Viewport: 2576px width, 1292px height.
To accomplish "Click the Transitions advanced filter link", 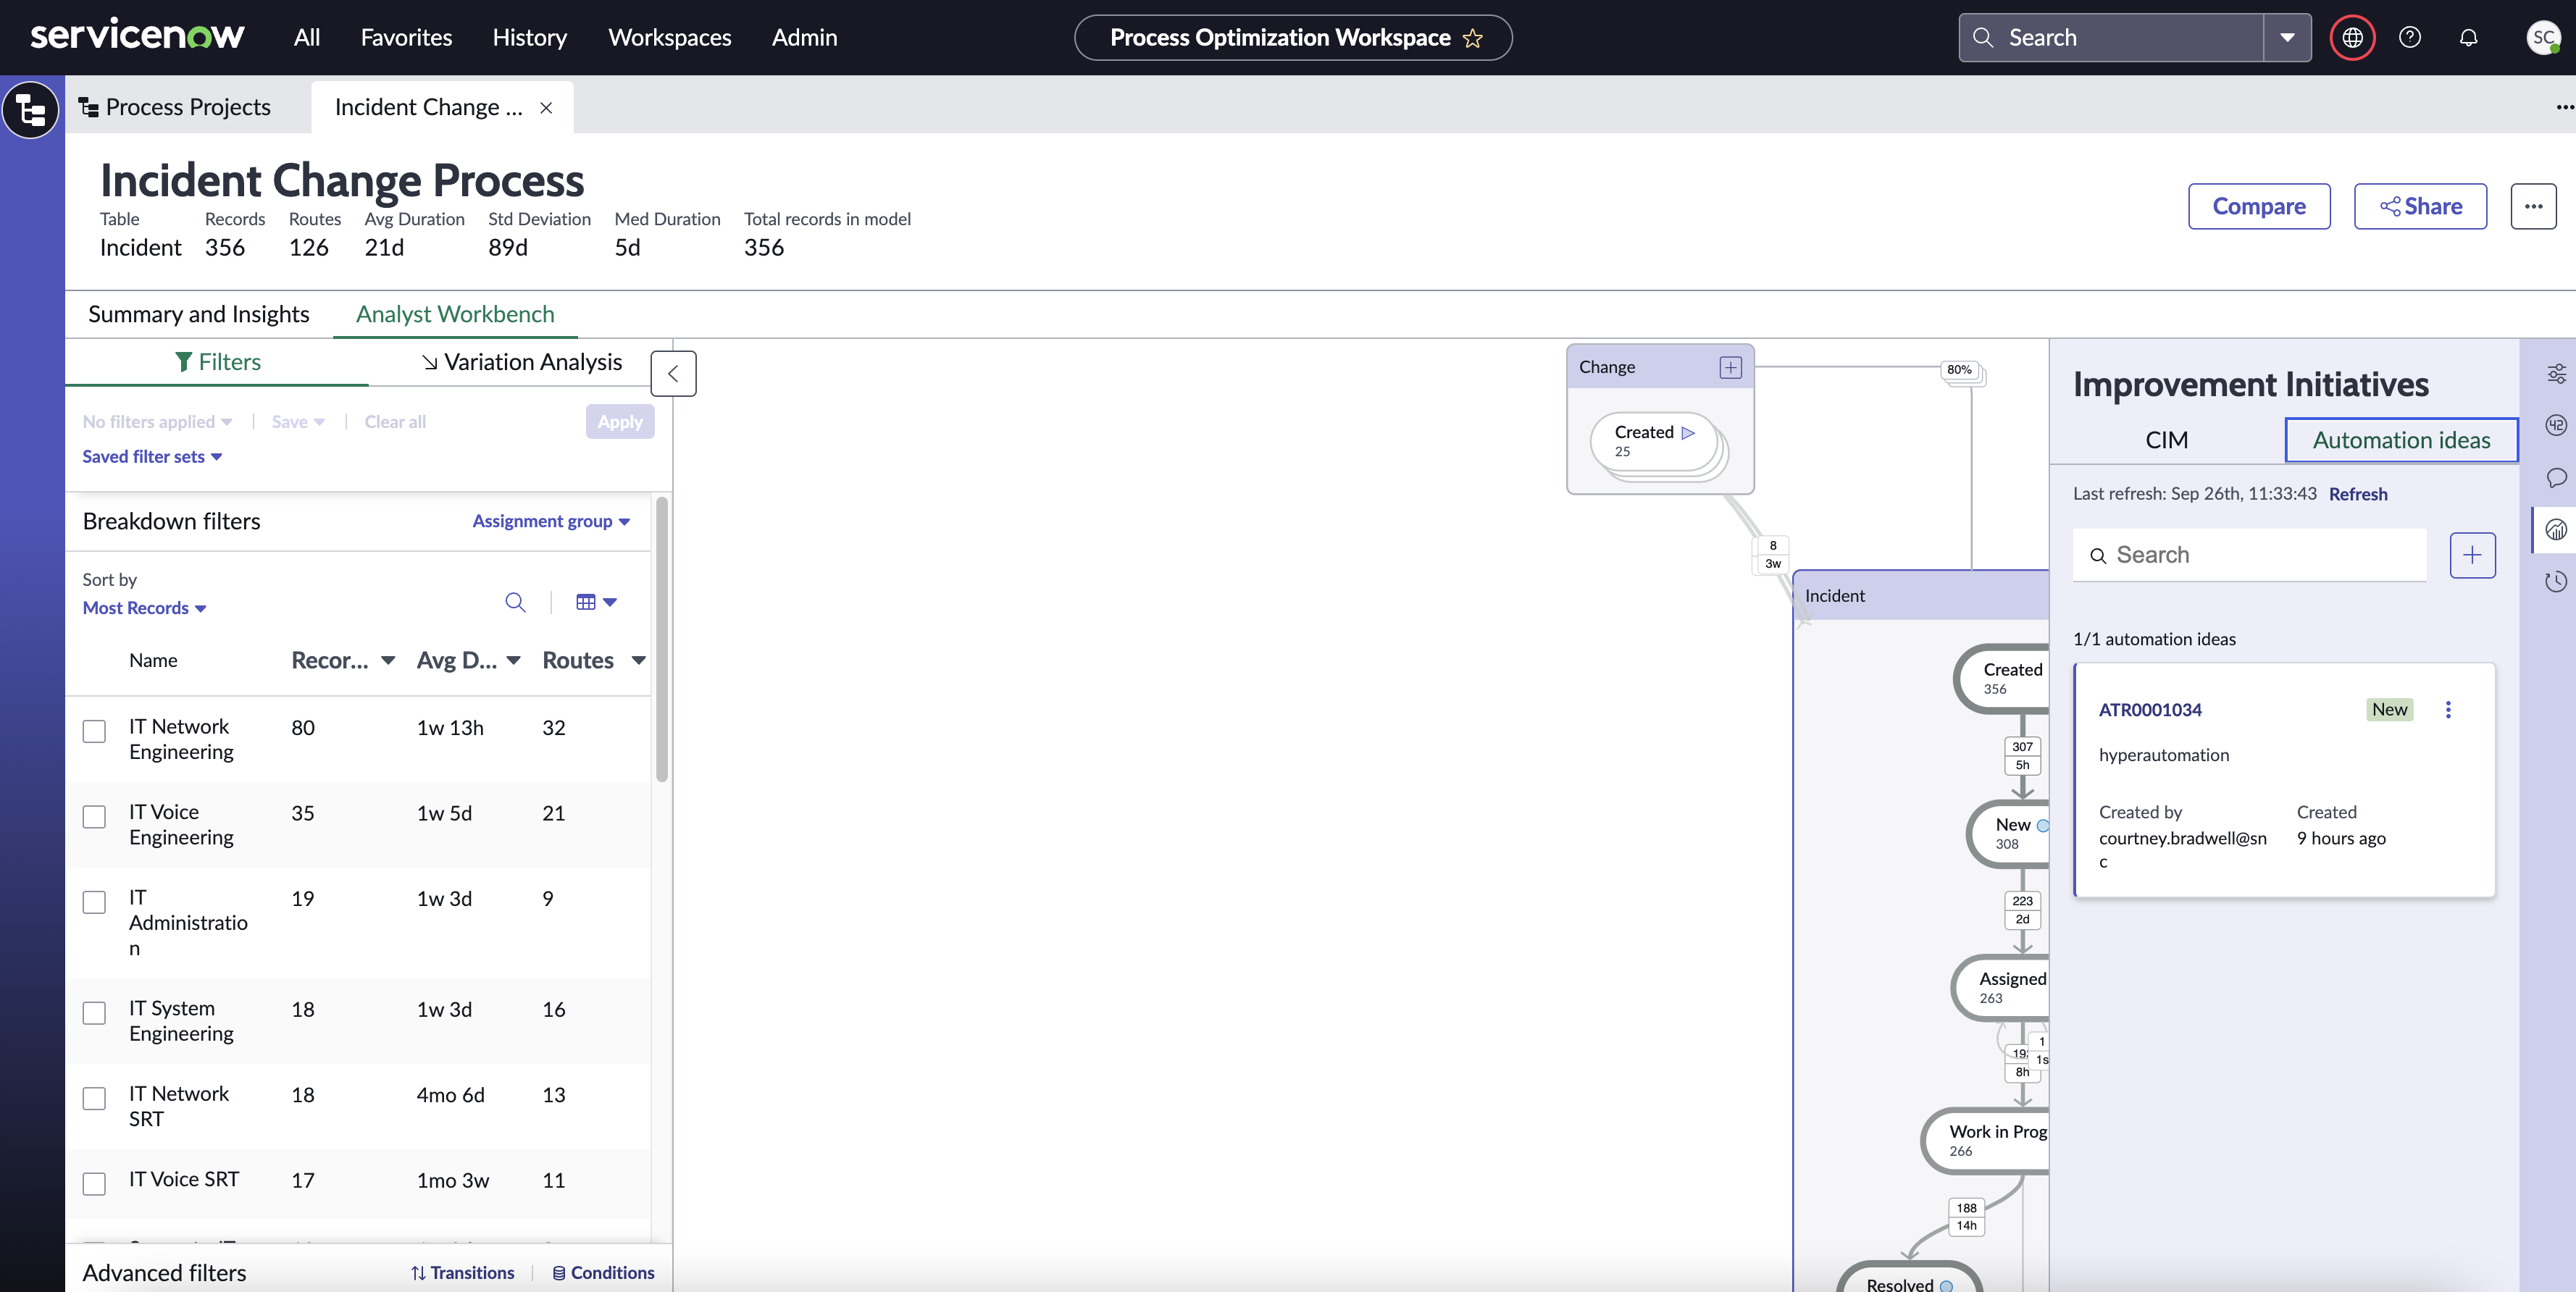I will click(x=463, y=1273).
